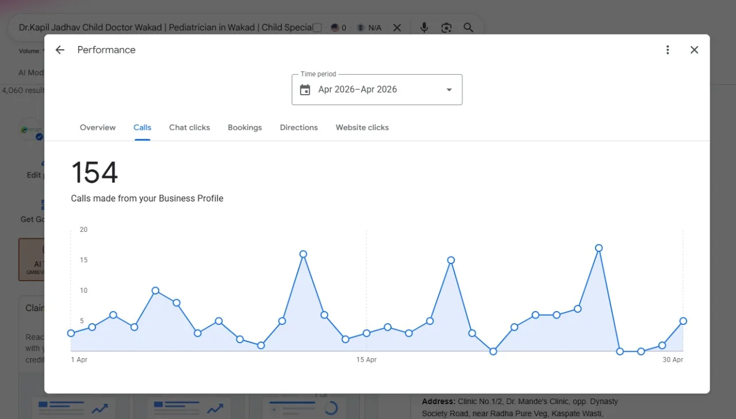Click the first data point on 1 Apr
Viewport: 736px width, 419px height.
coord(71,333)
